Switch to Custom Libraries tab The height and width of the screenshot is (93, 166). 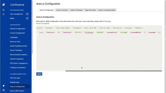[x=62, y=10]
